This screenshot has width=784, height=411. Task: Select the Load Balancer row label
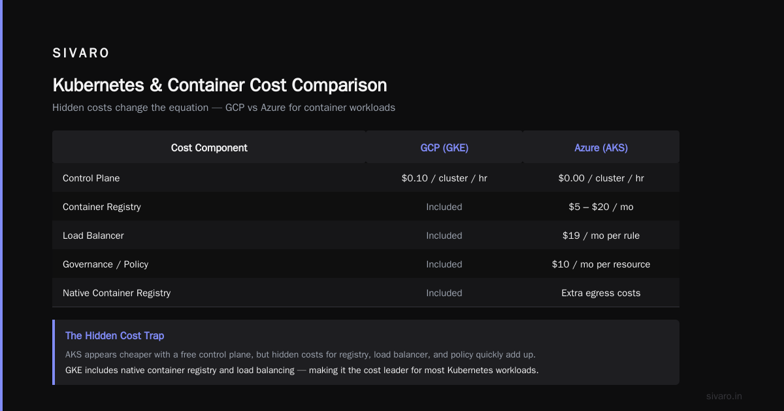tap(93, 236)
